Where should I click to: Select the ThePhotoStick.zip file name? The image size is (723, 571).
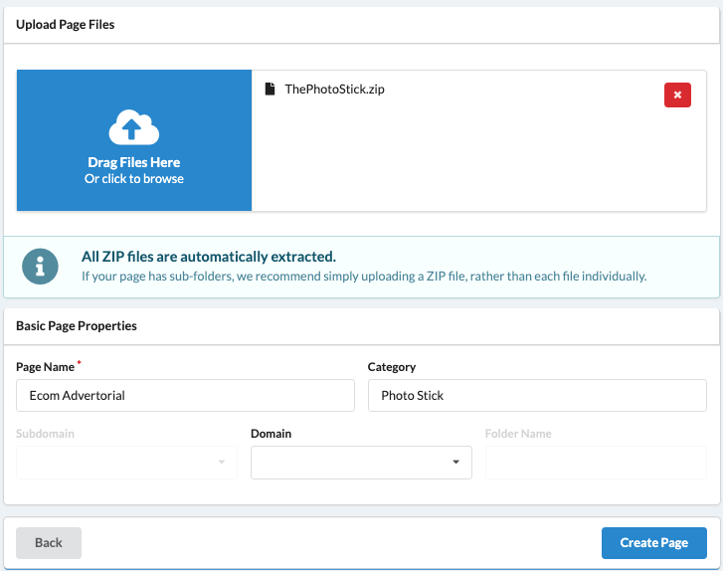(x=334, y=89)
